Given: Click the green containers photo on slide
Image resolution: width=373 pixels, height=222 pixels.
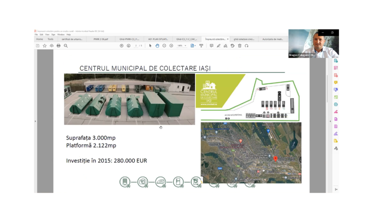Looking at the screenshot, I should point(130,99).
